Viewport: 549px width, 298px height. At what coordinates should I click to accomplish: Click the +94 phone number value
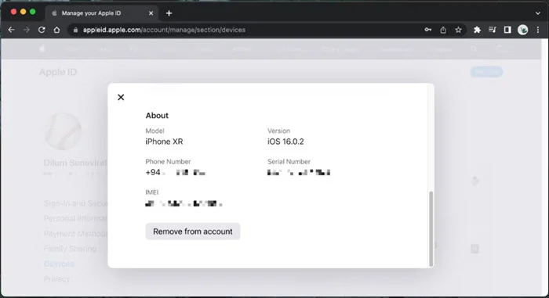pos(175,172)
